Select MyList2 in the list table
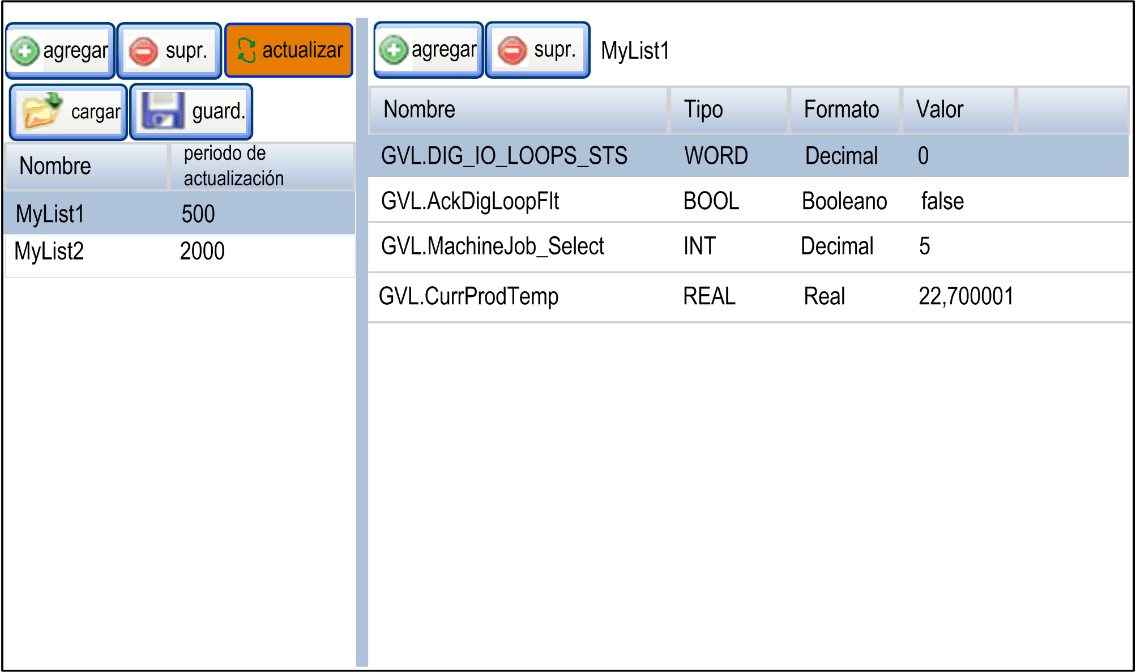1136x672 pixels. [x=49, y=251]
